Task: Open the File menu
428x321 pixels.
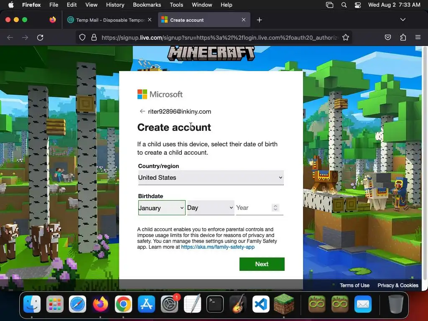Action: [x=53, y=5]
